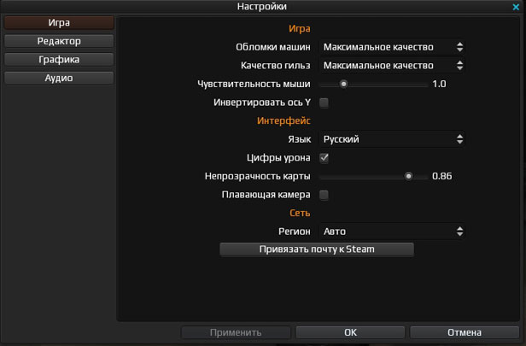
Task: Click the Сеть section heading
Action: 300,213
